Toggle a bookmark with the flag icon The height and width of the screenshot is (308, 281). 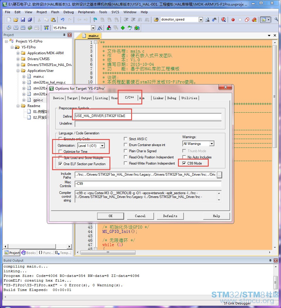point(95,20)
